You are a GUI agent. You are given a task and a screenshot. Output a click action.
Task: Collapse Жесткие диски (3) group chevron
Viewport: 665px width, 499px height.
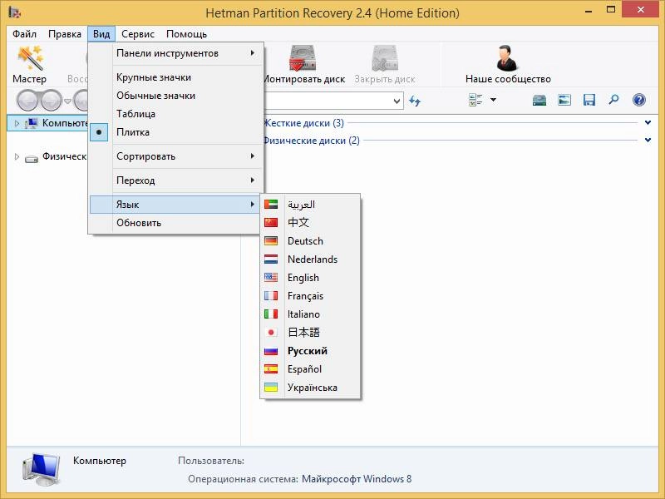click(648, 122)
